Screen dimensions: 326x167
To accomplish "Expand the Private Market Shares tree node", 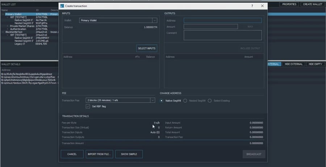I will (8, 26).
